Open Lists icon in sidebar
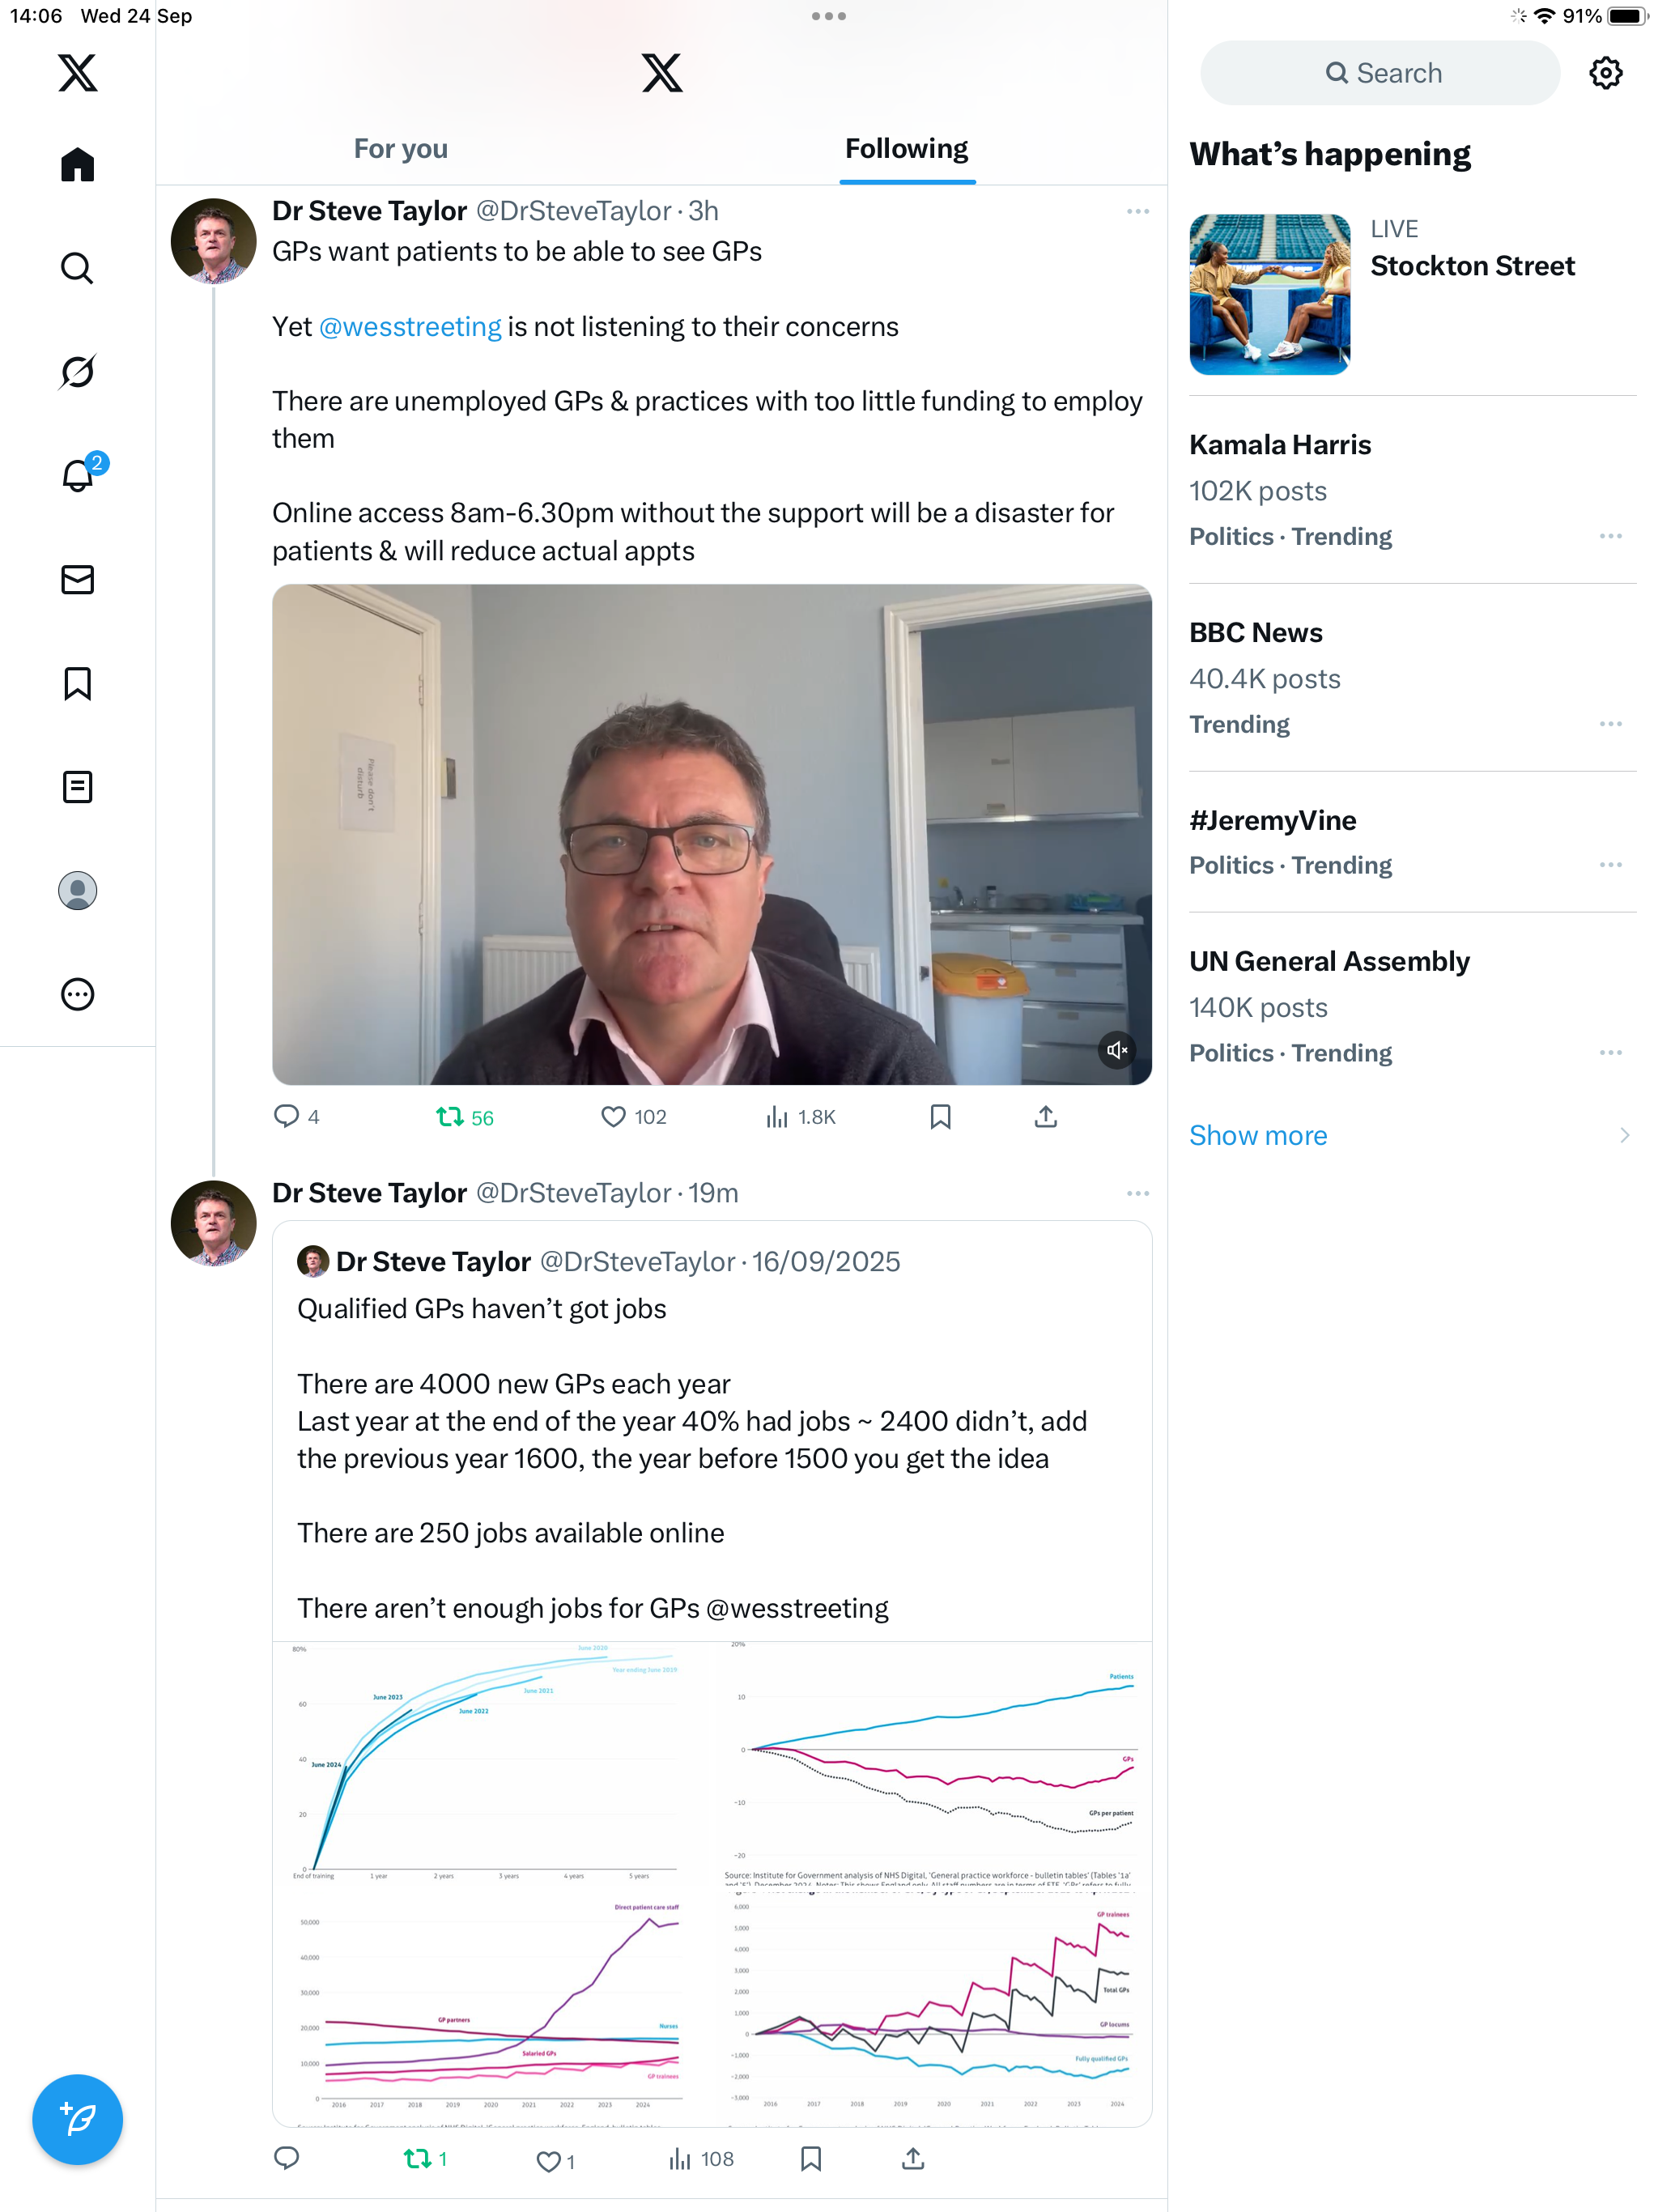This screenshot has height=2212, width=1658. pyautogui.click(x=77, y=787)
